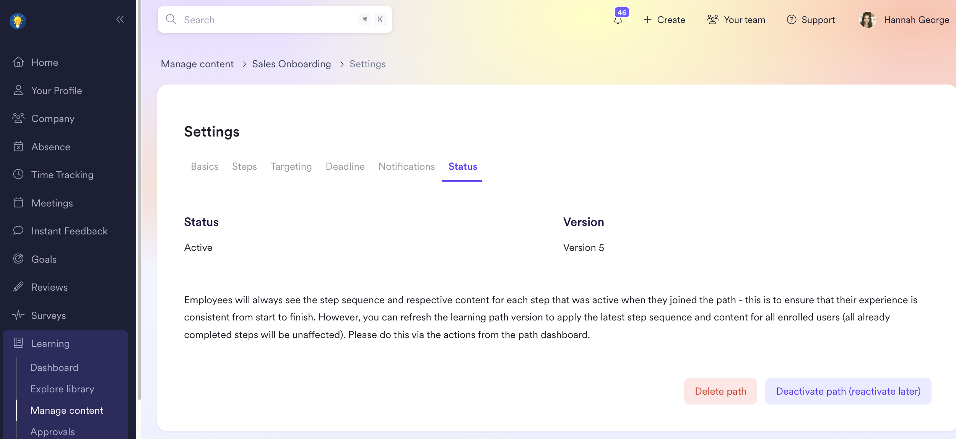Click Hannah George profile avatar
The image size is (956, 439).
pos(867,20)
